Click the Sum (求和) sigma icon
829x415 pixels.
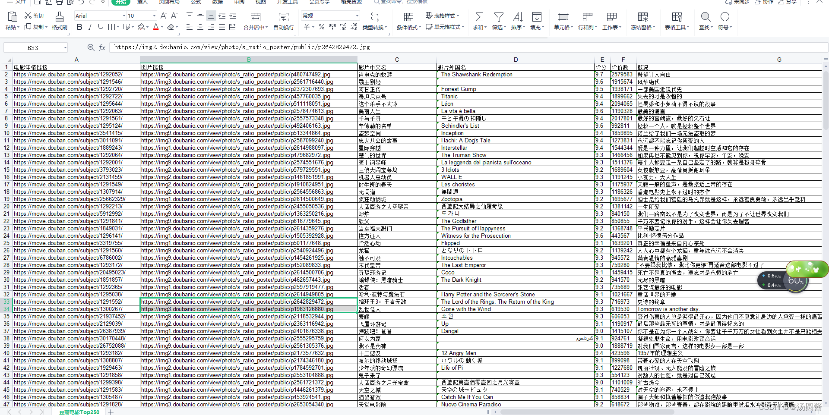pos(479,17)
